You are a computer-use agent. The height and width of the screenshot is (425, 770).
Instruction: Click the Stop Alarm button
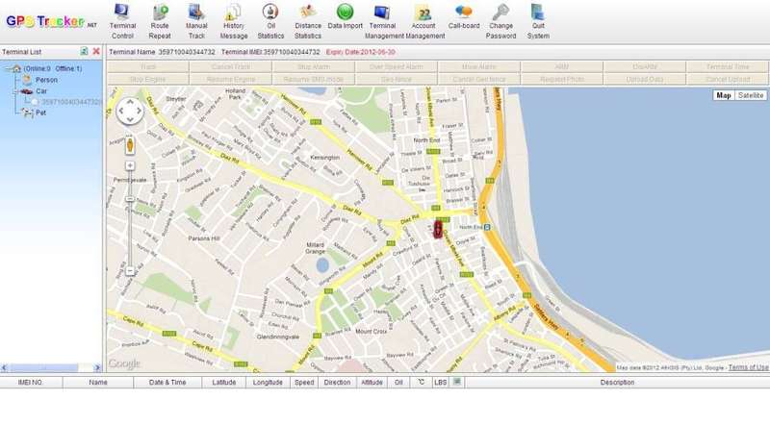coord(314,66)
